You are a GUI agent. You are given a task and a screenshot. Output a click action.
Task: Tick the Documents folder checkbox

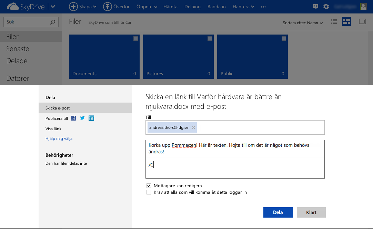[x=135, y=39]
